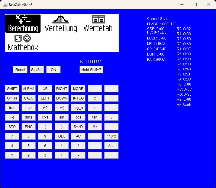This screenshot has width=216, height=188.
Task: Click the STO key
Action: pyautogui.click(x=12, y=127)
